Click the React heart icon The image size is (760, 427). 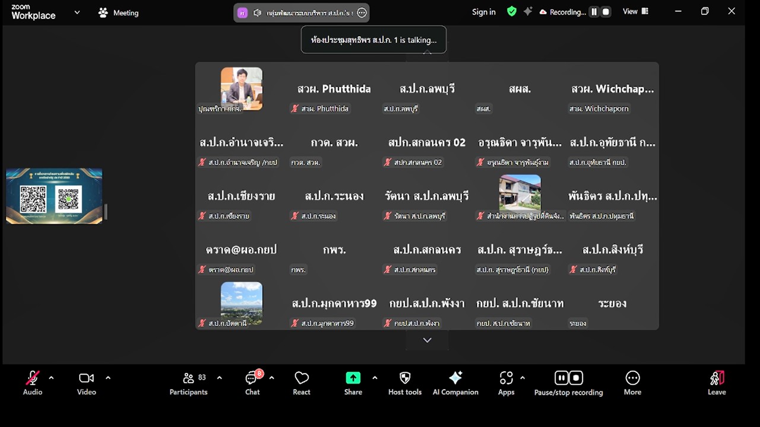pyautogui.click(x=302, y=378)
